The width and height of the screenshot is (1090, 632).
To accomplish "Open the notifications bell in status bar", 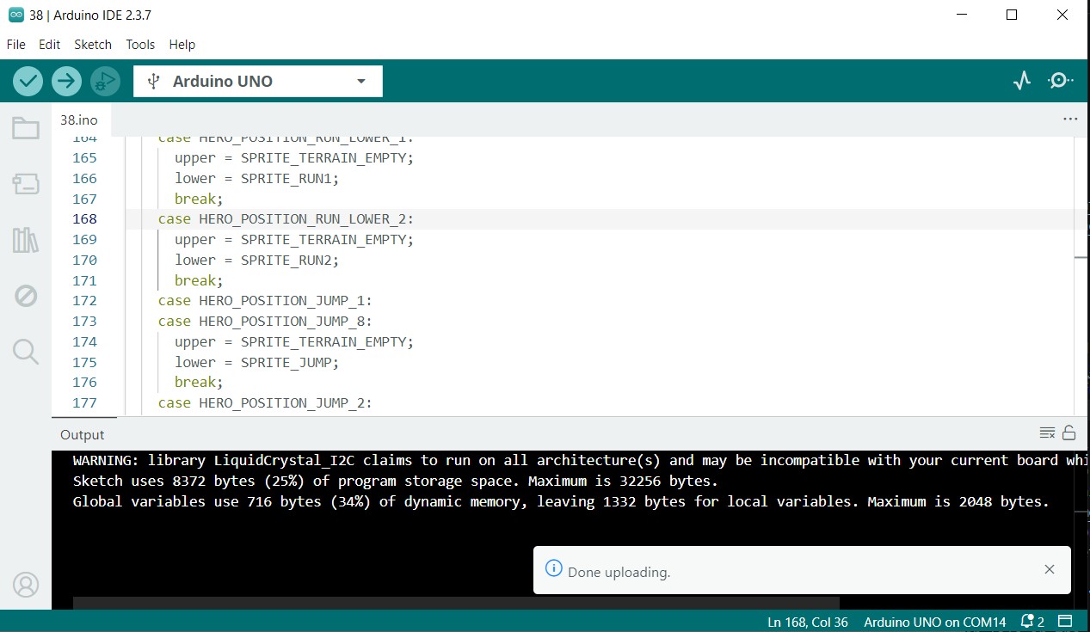I will click(x=1031, y=622).
